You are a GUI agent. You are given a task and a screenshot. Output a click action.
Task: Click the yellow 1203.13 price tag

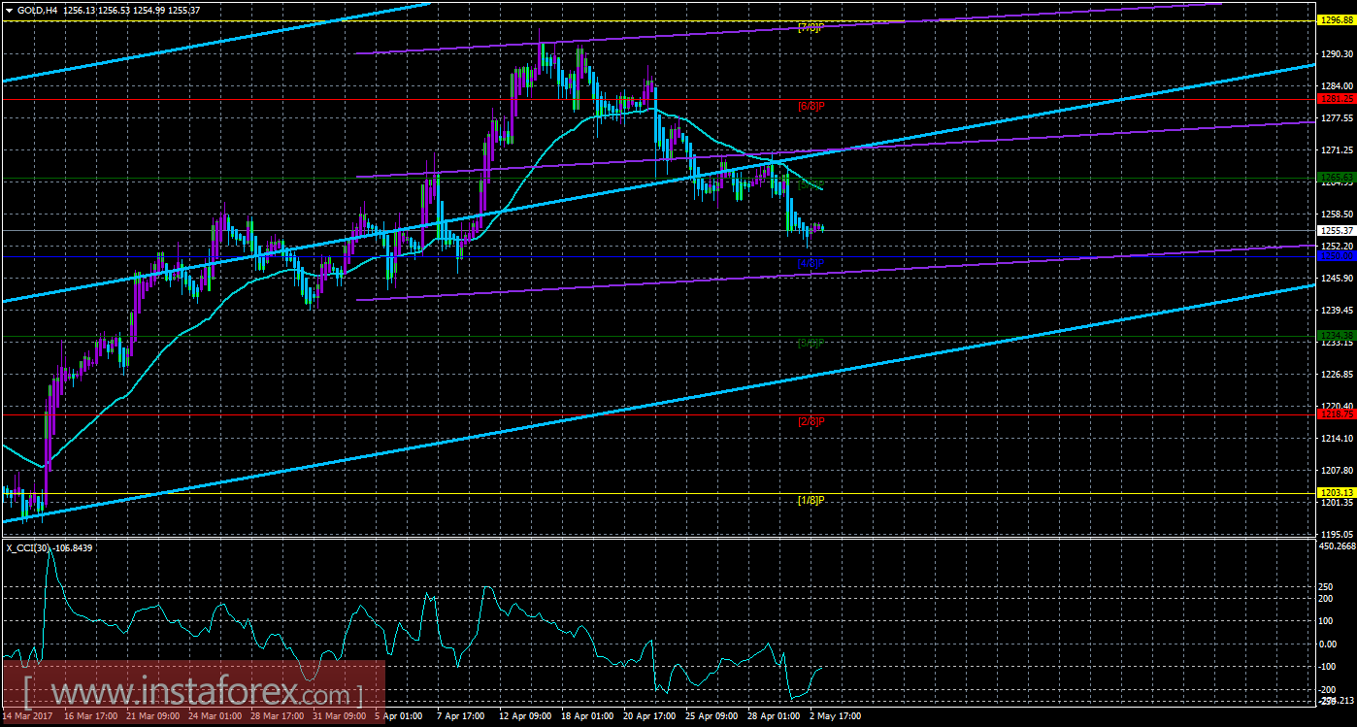click(1337, 493)
